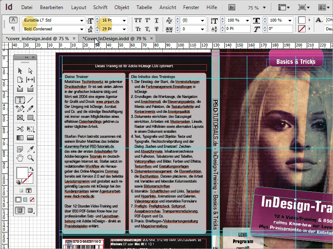The width and height of the screenshot is (333, 249).
Task: Switch to character formatting controls (A button)
Action: coord(13,20)
